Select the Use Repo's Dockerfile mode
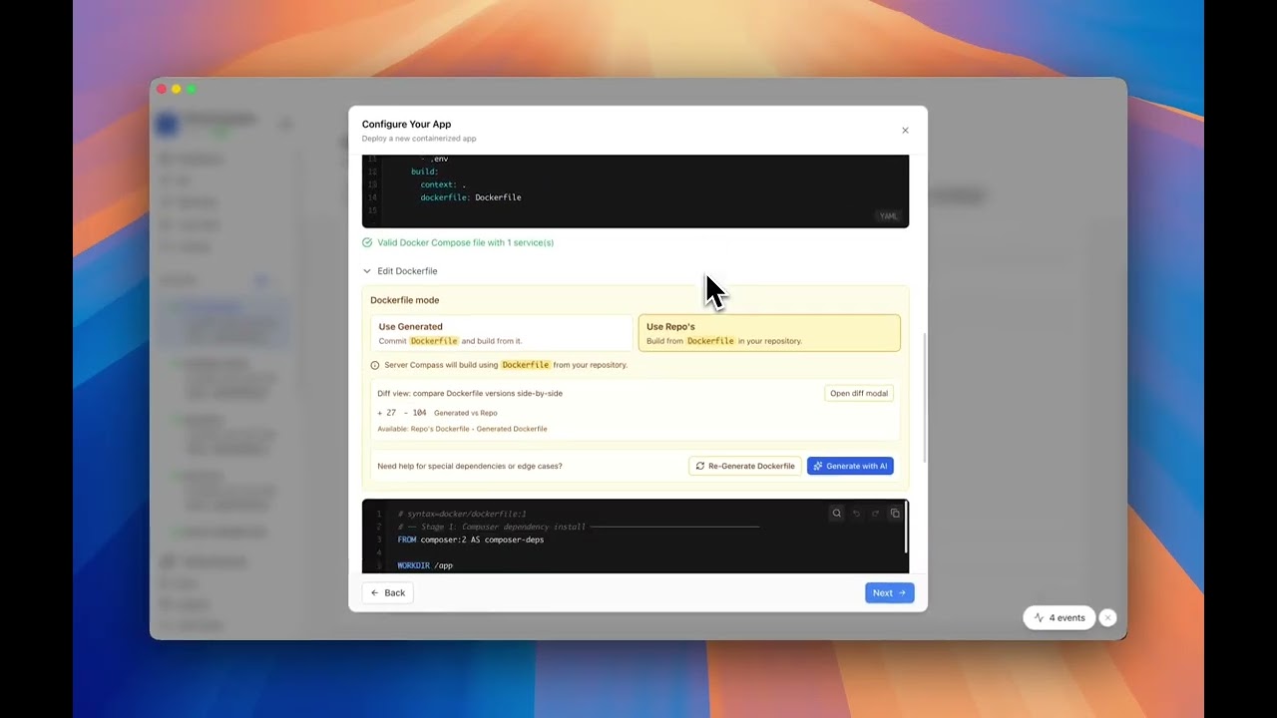This screenshot has height=718, width=1277. 769,333
